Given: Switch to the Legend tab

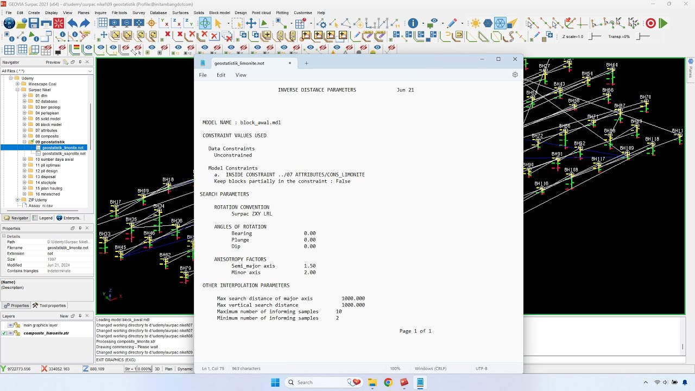Looking at the screenshot, I should [x=42, y=218].
